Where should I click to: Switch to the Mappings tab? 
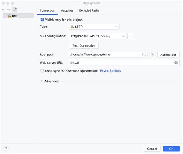tap(67, 10)
